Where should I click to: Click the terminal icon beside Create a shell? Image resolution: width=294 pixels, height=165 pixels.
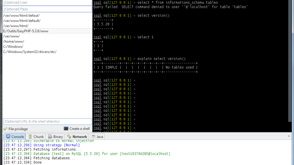click(66, 128)
